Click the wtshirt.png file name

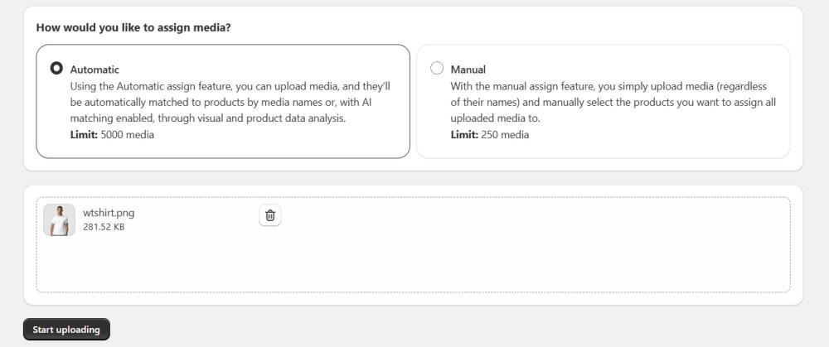point(109,213)
